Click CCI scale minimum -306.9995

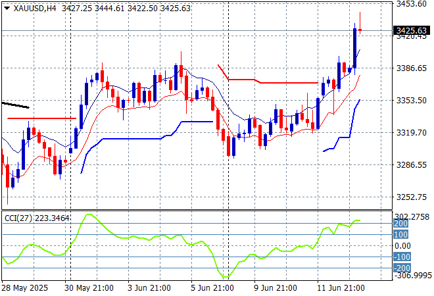[x=413, y=276]
